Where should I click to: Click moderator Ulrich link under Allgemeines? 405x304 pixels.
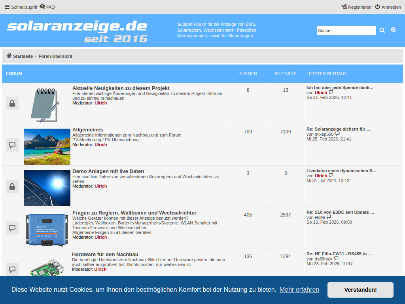(x=100, y=144)
